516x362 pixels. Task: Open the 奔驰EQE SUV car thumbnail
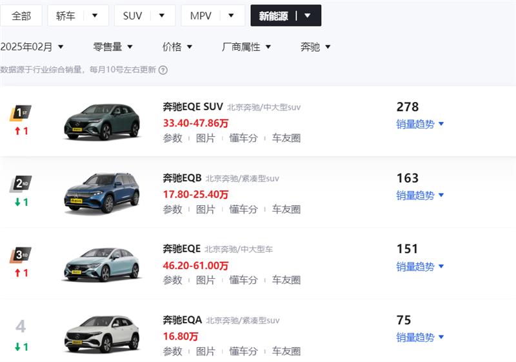tap(102, 121)
